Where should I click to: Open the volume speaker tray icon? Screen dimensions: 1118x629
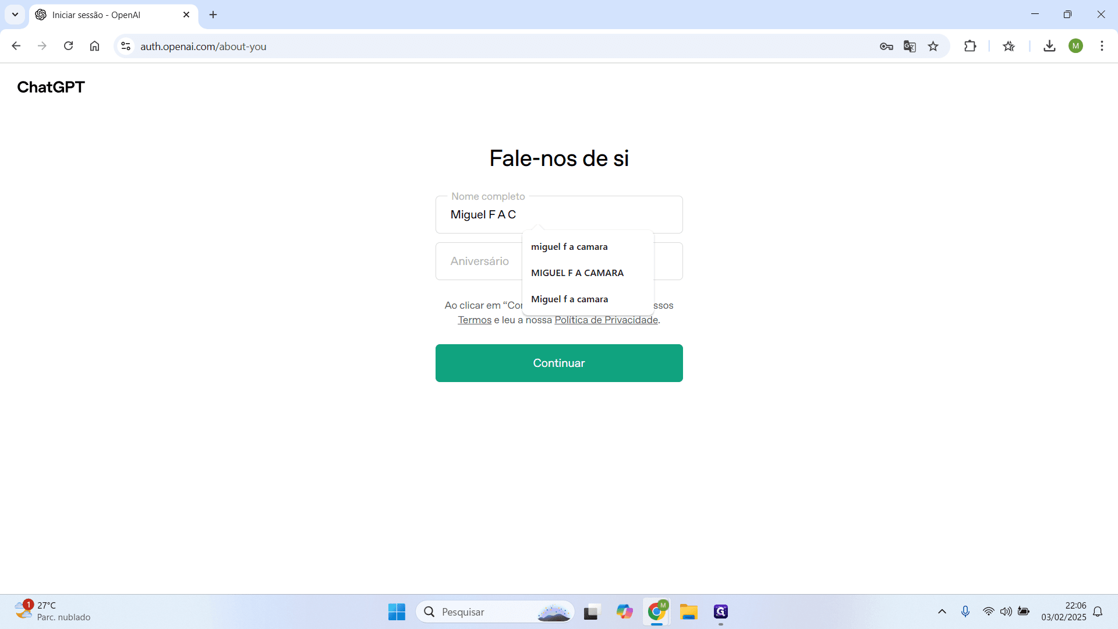[1006, 612]
